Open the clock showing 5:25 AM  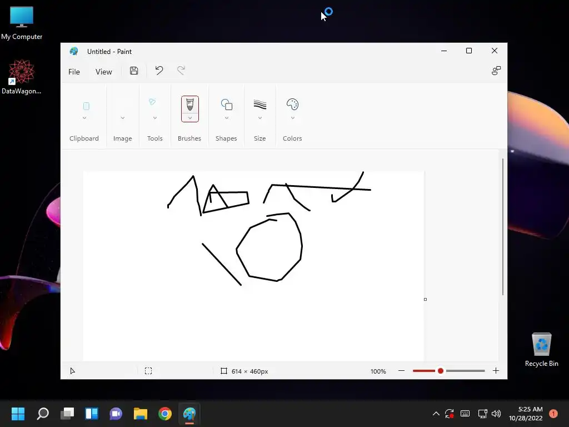click(x=526, y=414)
